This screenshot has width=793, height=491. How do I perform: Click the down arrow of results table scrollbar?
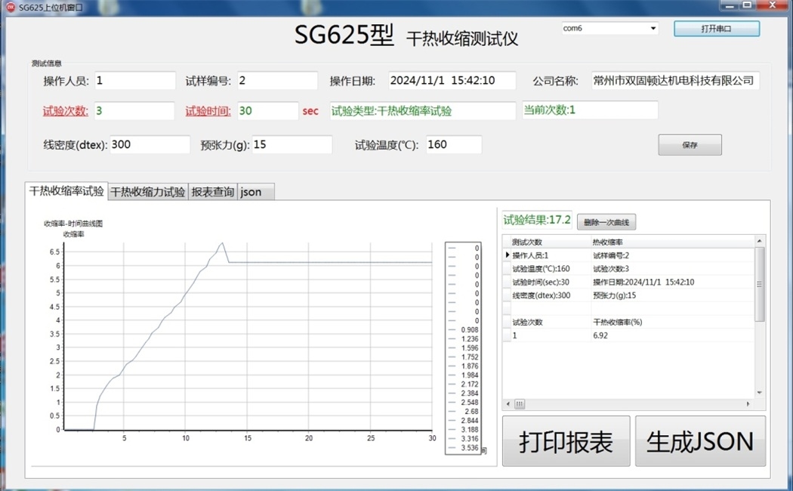coord(759,393)
